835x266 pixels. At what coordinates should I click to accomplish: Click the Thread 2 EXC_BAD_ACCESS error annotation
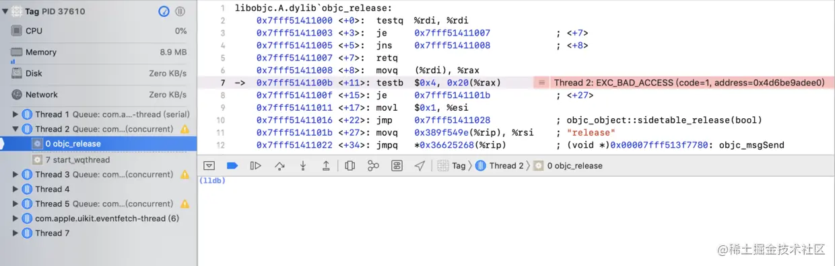(x=689, y=83)
